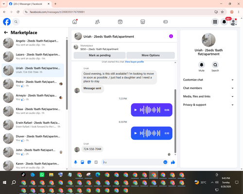Screen dimensions: 243x194
Task: Click the Uriah chat header title
Action: (109, 36)
